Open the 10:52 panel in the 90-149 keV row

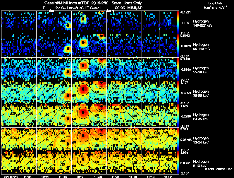[80, 46]
